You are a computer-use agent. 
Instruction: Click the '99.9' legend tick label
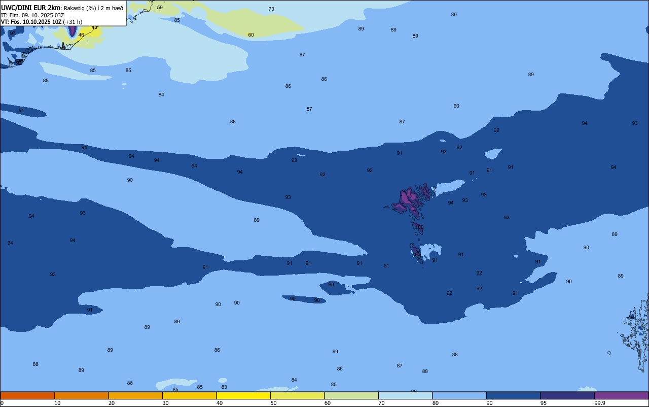pyautogui.click(x=600, y=403)
